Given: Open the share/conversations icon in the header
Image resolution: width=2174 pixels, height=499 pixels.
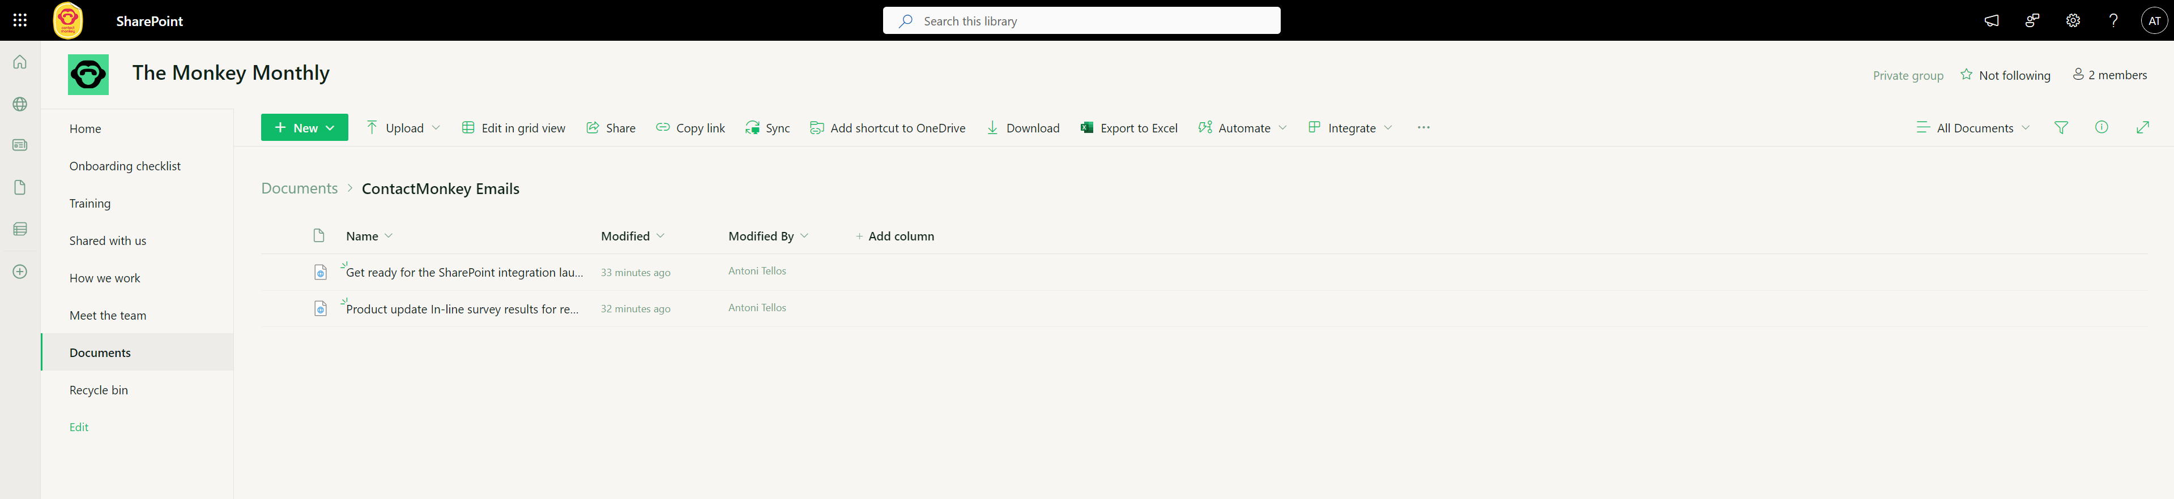Looking at the screenshot, I should (2032, 20).
